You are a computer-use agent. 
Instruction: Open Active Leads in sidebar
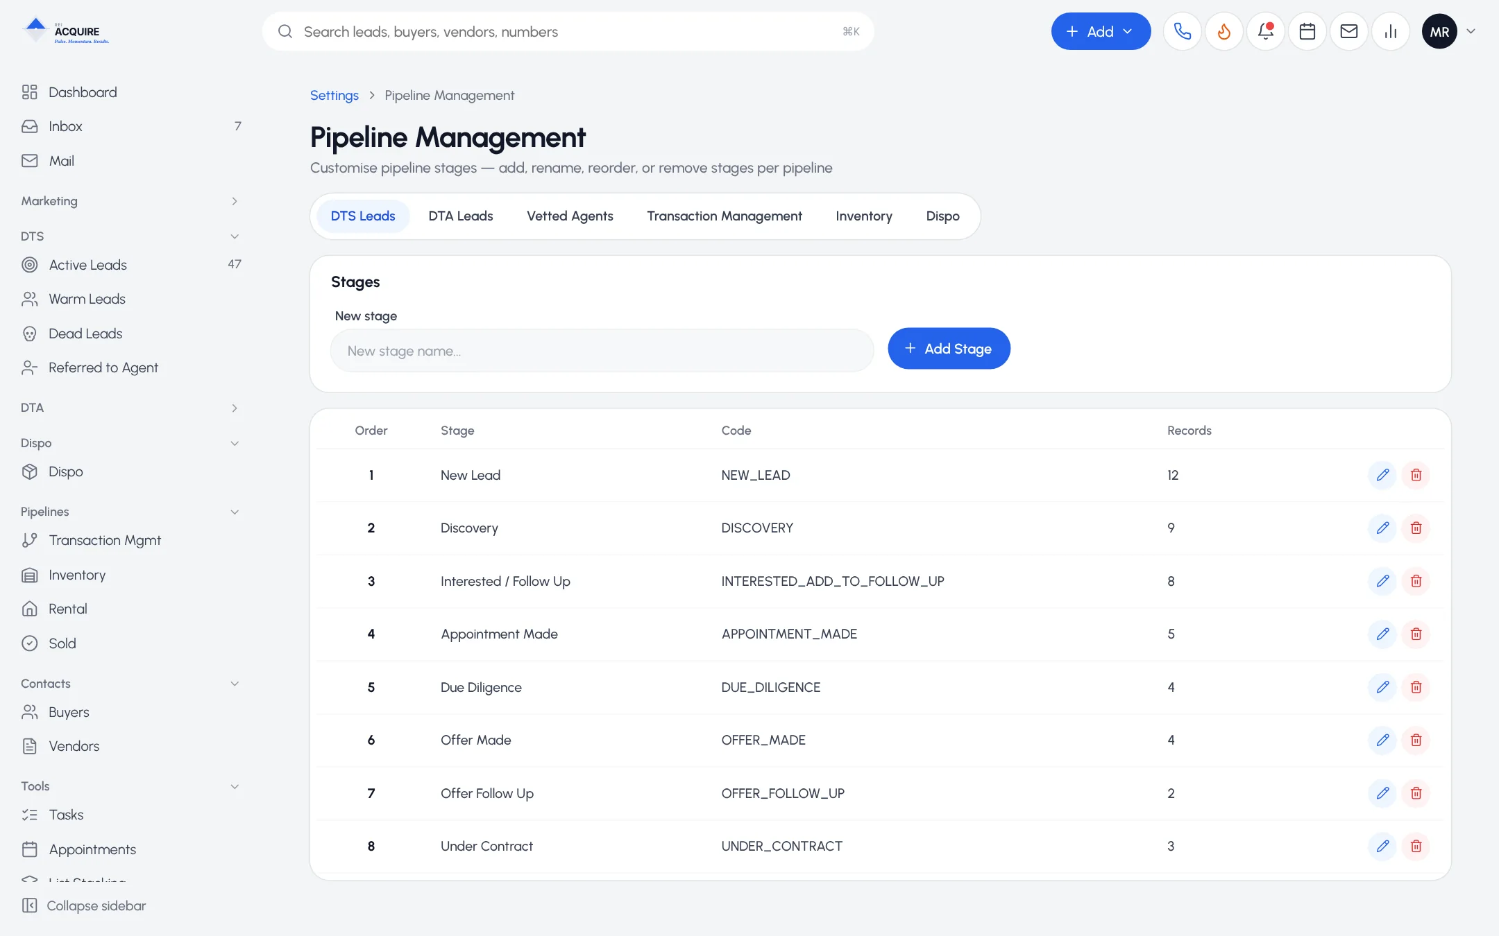[x=130, y=265]
